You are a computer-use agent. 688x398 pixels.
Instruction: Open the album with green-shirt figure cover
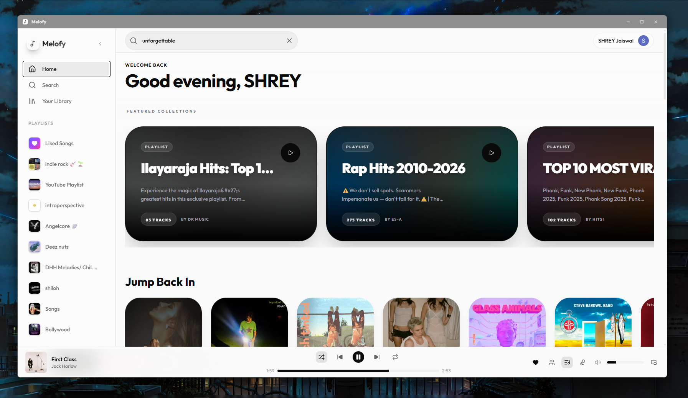[249, 322]
